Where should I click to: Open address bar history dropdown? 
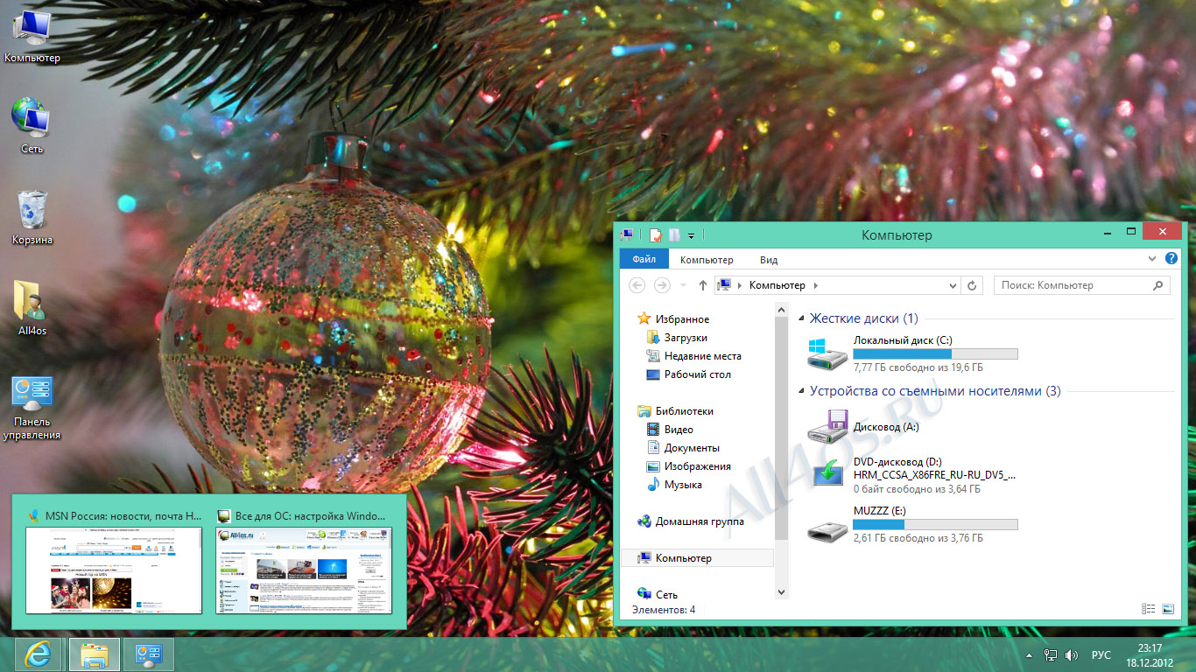[x=953, y=285]
